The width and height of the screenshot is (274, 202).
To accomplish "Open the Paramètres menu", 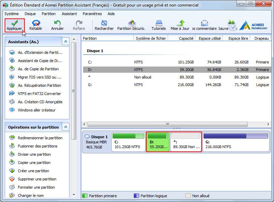I will pyautogui.click(x=92, y=14).
